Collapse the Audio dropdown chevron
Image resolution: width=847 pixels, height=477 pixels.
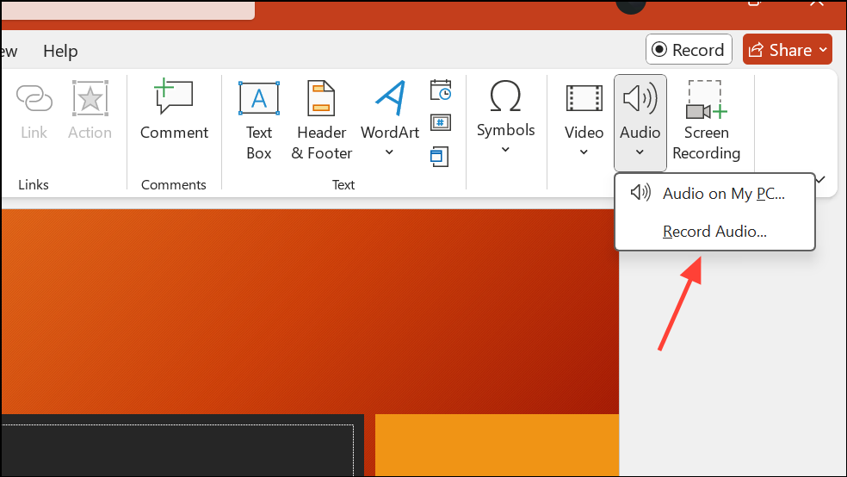pos(640,152)
